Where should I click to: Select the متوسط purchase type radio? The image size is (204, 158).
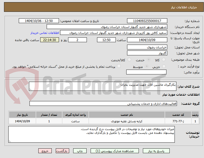point(147,66)
